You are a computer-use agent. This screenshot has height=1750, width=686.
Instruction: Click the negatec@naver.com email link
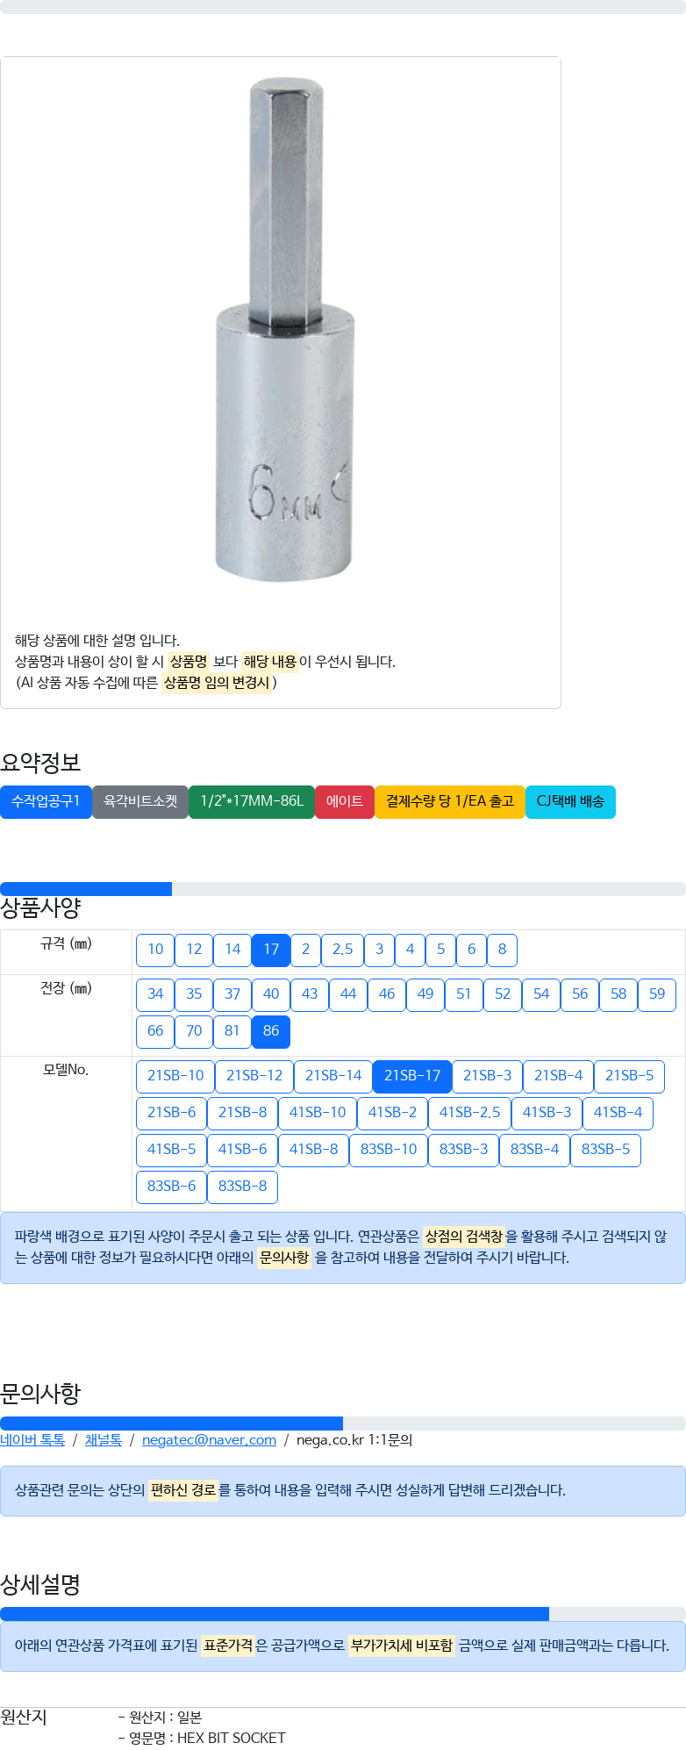coord(209,1440)
